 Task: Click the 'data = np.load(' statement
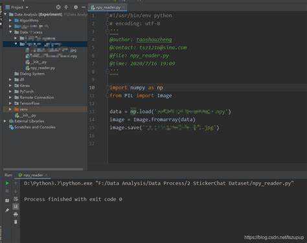point(170,111)
